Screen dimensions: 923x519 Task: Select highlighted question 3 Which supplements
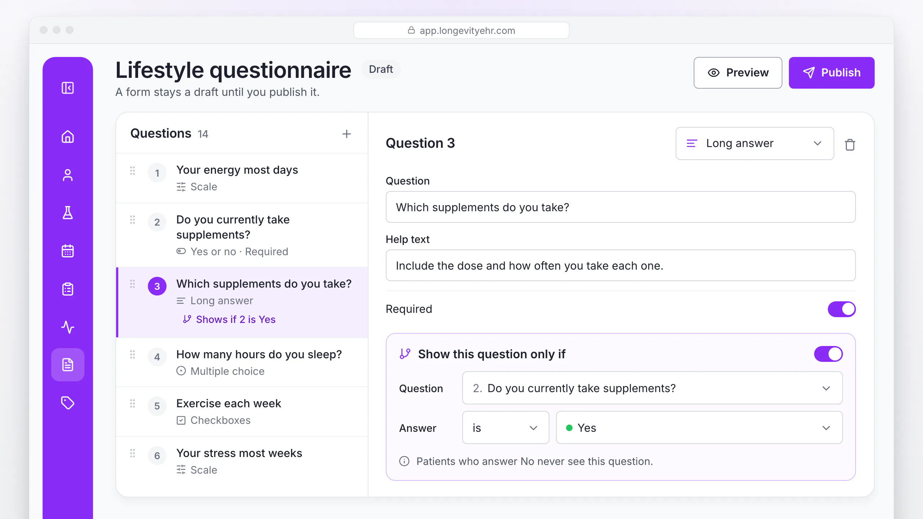tap(242, 302)
